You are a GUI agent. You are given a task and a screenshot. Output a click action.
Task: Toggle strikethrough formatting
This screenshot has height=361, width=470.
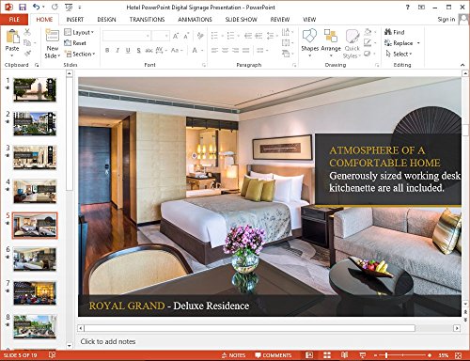(x=149, y=51)
